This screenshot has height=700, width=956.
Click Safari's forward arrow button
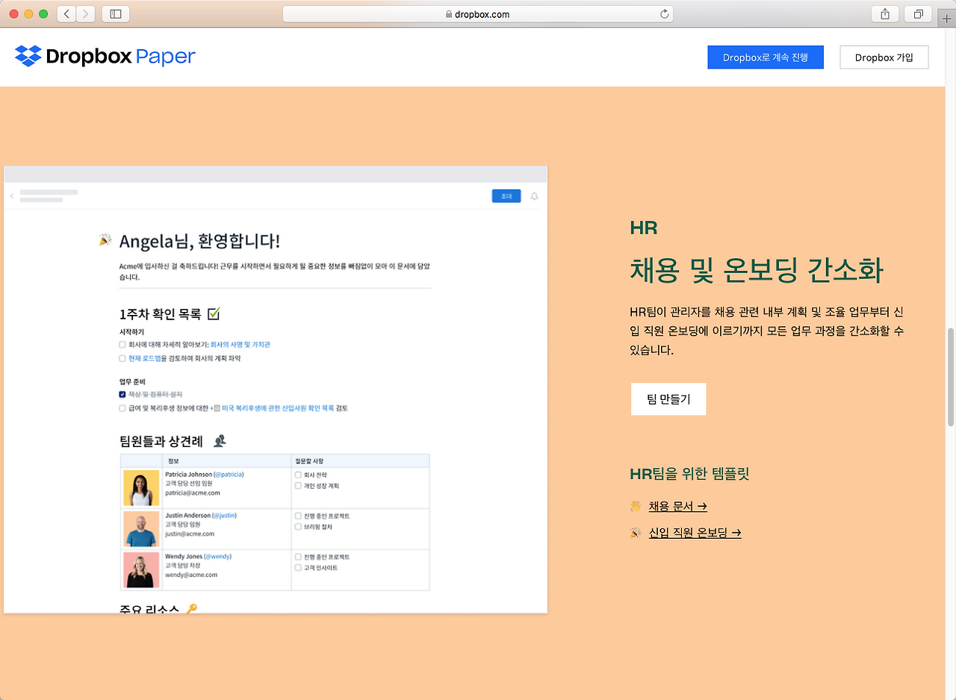86,13
